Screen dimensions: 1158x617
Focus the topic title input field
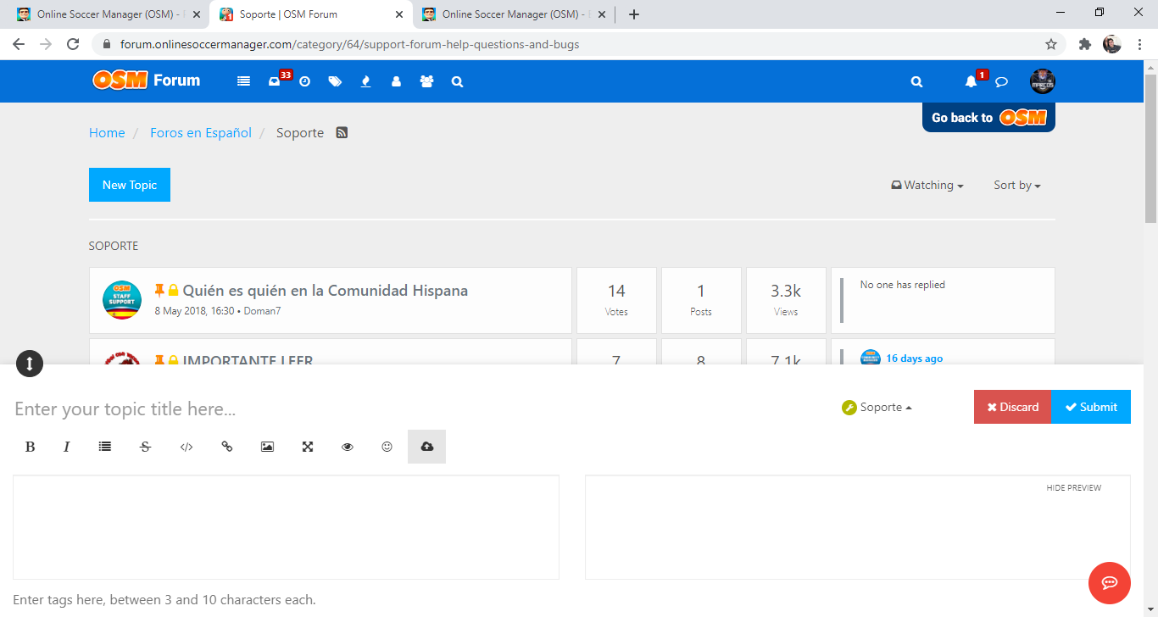420,409
